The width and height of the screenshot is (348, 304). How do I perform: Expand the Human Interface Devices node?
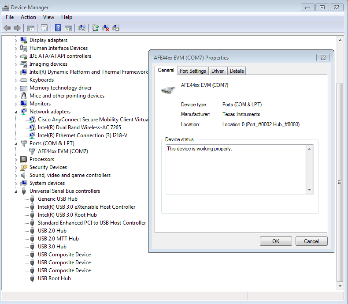(16, 49)
